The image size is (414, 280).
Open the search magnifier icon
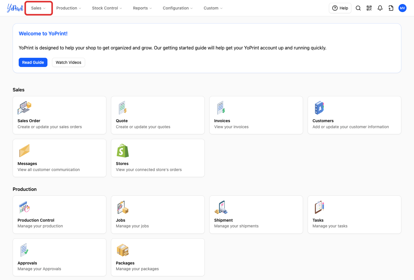pyautogui.click(x=358, y=8)
